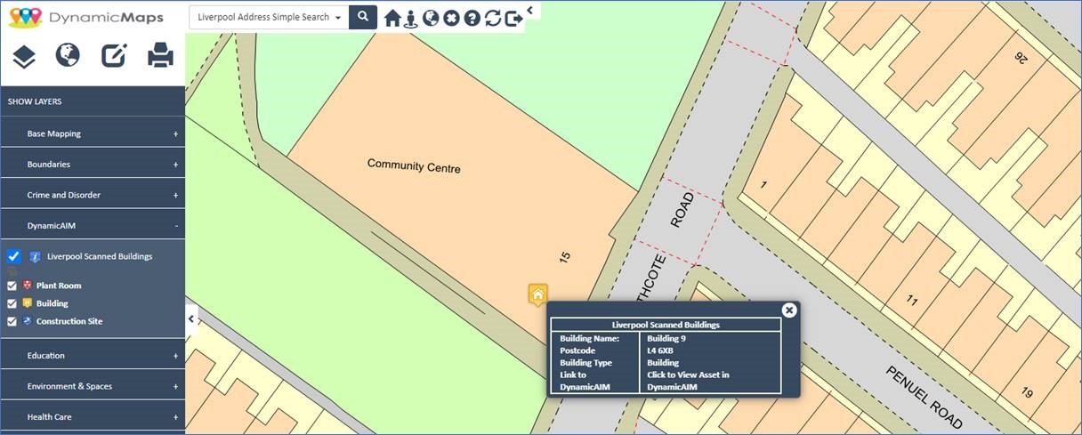Click house number 11 on the map
1082x435 pixels.
click(x=912, y=301)
